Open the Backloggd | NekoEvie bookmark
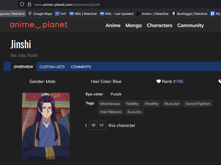The width and height of the screenshot is (221, 165). click(190, 14)
